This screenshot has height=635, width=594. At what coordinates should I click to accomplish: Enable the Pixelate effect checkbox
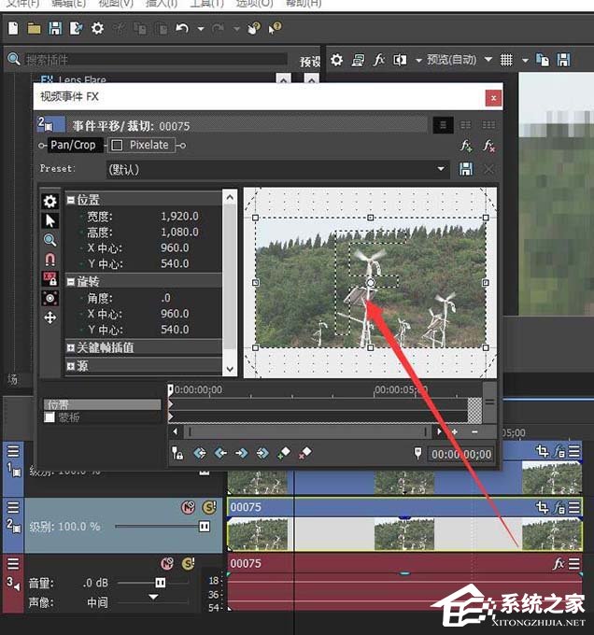[x=117, y=145]
